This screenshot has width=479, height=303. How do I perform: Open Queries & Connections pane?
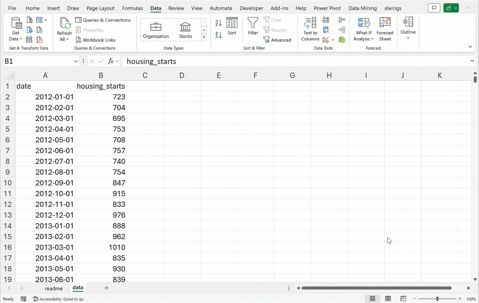click(103, 20)
